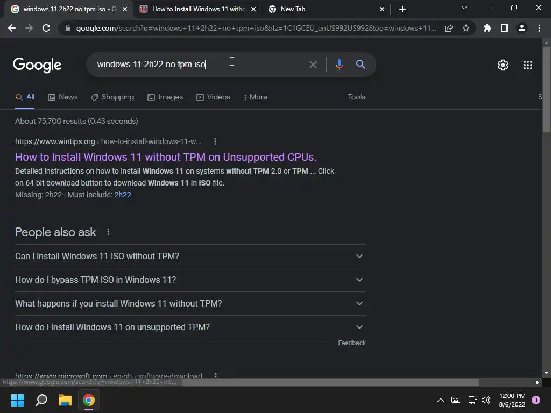Viewport: 551px width, 413px height.
Task: Open Google quick settings gear
Action: click(503, 65)
